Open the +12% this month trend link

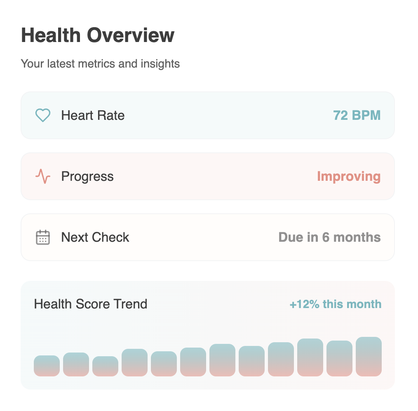tap(335, 304)
